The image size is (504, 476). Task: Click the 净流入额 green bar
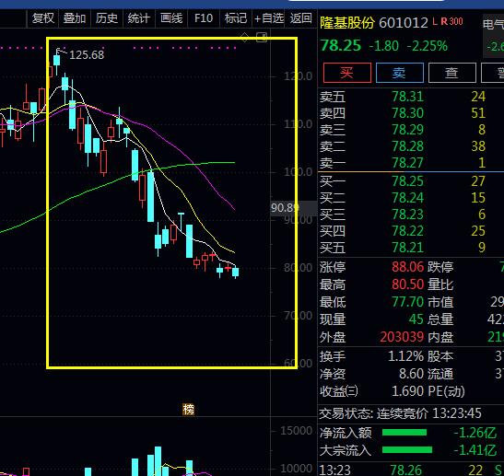(x=404, y=433)
